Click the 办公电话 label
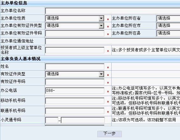The height and width of the screenshot is (140, 180). pyautogui.click(x=9, y=91)
